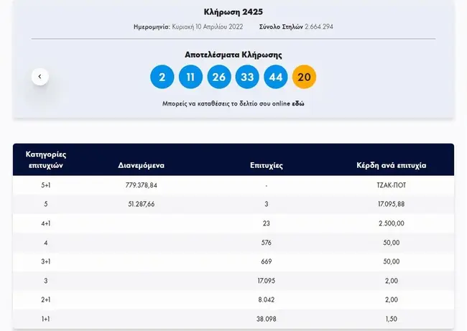The image size is (467, 331).
Task: Select the '4+1' category cell
Action: (46, 223)
